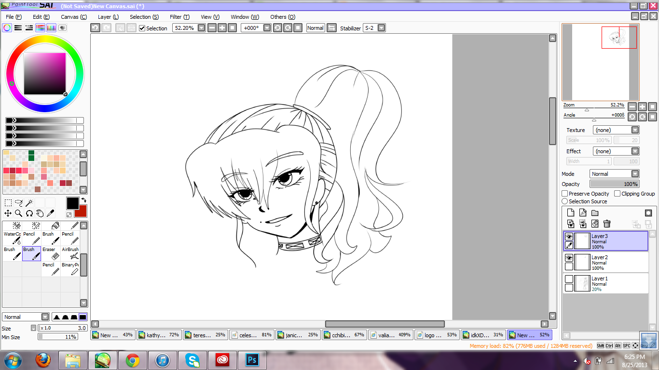Toggle the swatches panel button
Screen dimensions: 659x370
pyautogui.click(x=51, y=28)
